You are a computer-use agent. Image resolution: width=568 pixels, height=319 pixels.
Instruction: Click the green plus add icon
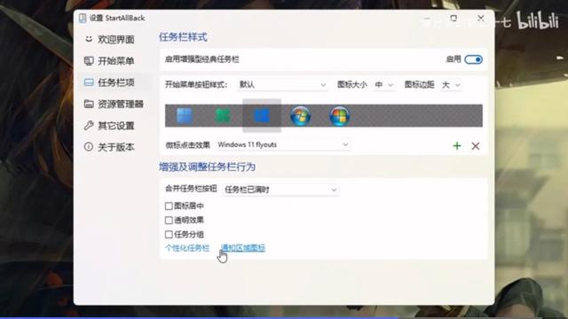457,145
